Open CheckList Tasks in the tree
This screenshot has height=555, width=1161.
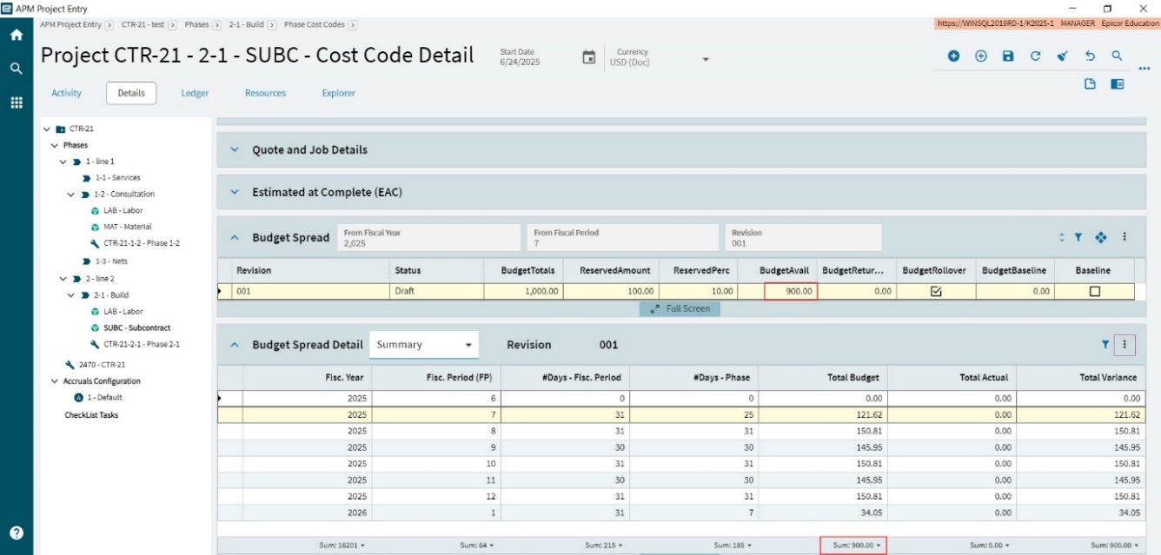(91, 415)
